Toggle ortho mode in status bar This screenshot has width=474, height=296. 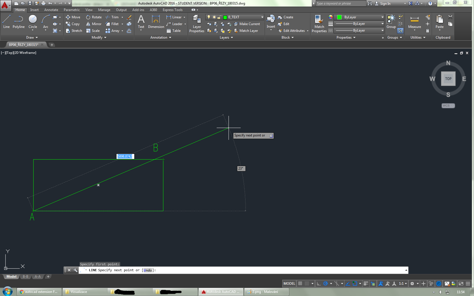coord(319,284)
